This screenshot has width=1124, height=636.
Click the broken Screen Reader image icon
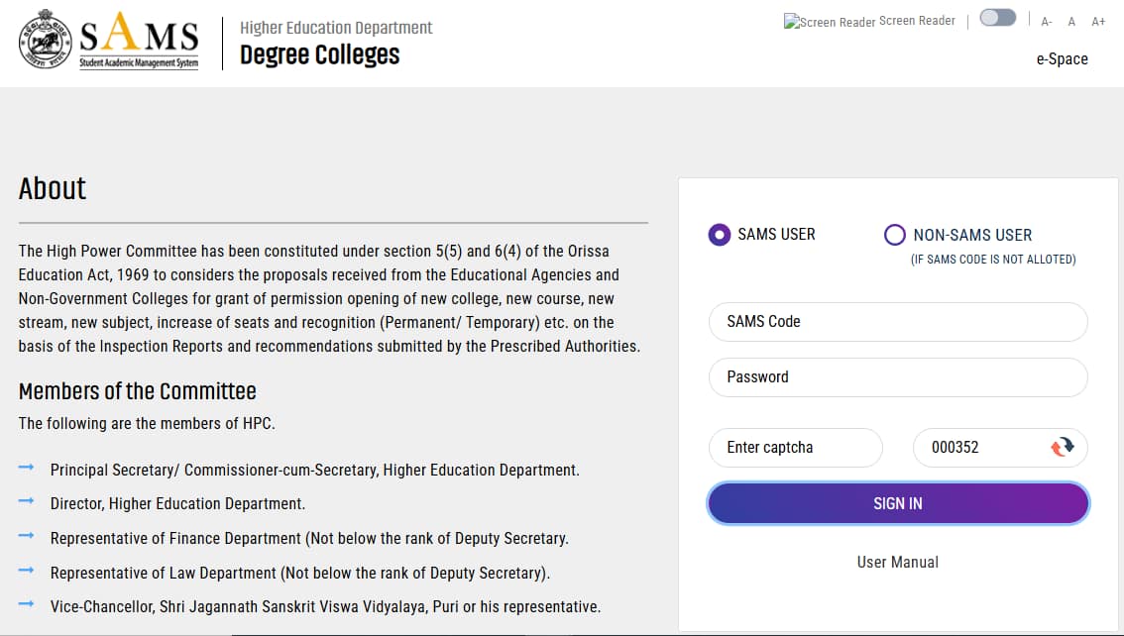[830, 22]
